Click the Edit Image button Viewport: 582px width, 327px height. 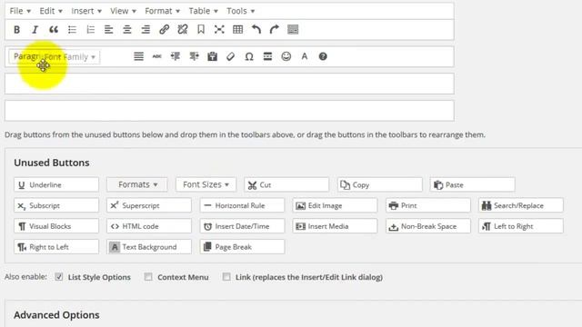(335, 205)
